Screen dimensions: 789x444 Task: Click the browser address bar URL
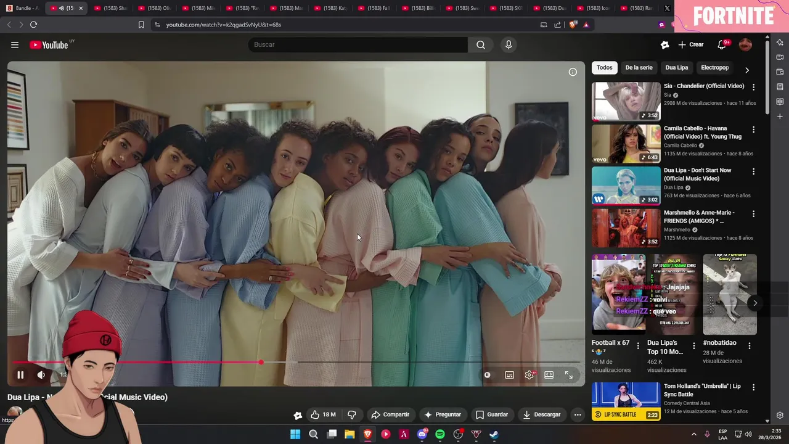[x=224, y=25]
